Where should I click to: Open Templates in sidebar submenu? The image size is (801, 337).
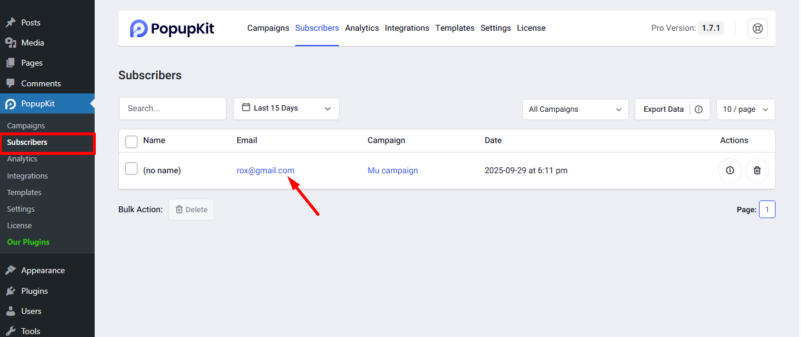(x=24, y=192)
